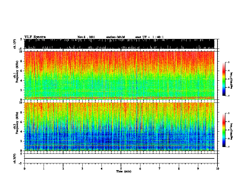245x189 pixels.
Task: Click the "ch.3(V)" axis label
Action: point(15,158)
